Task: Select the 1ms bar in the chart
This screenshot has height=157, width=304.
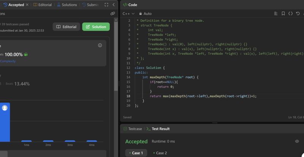Action: pyautogui.click(x=26, y=141)
